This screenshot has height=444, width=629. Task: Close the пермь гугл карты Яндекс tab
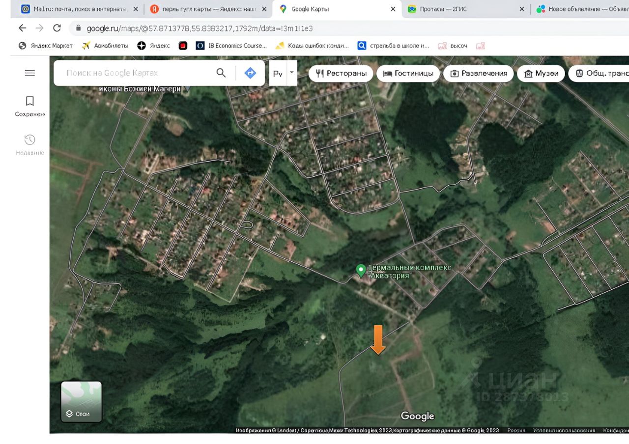(264, 9)
